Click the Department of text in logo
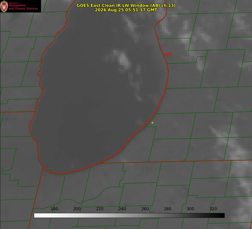Viewport: 252px width, 229px height. point(14,3)
